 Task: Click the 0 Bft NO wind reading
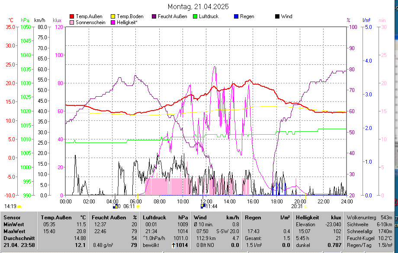[x=205, y=245]
